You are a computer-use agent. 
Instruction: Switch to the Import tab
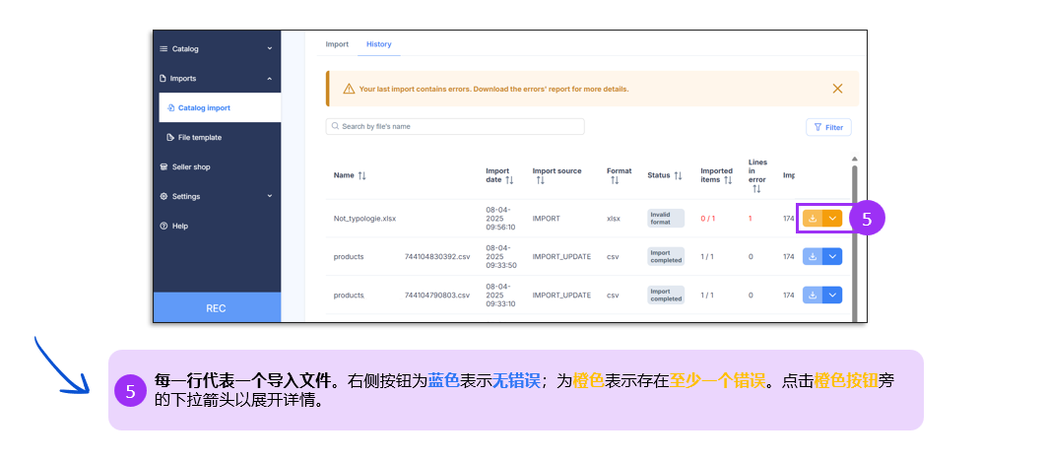point(337,44)
